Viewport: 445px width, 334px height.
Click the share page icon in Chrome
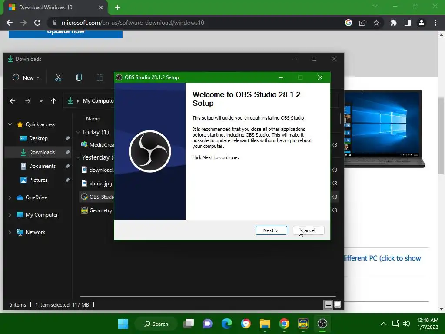[362, 23]
